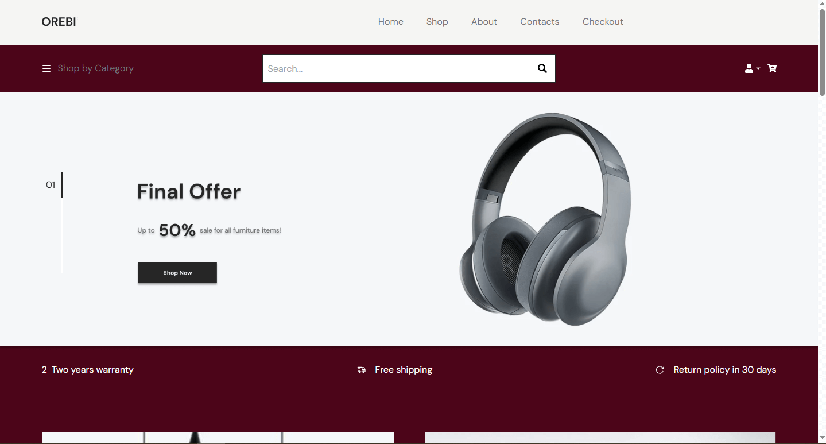This screenshot has height=444, width=826.
Task: Click the Two years warranty icon
Action: coord(44,370)
